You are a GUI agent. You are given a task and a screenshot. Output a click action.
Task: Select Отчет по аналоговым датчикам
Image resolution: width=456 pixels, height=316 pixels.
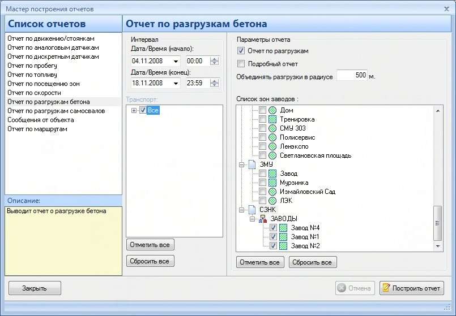[53, 47]
